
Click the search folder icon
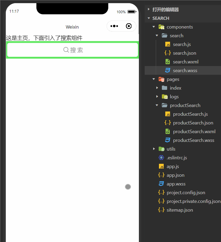coord(164,36)
